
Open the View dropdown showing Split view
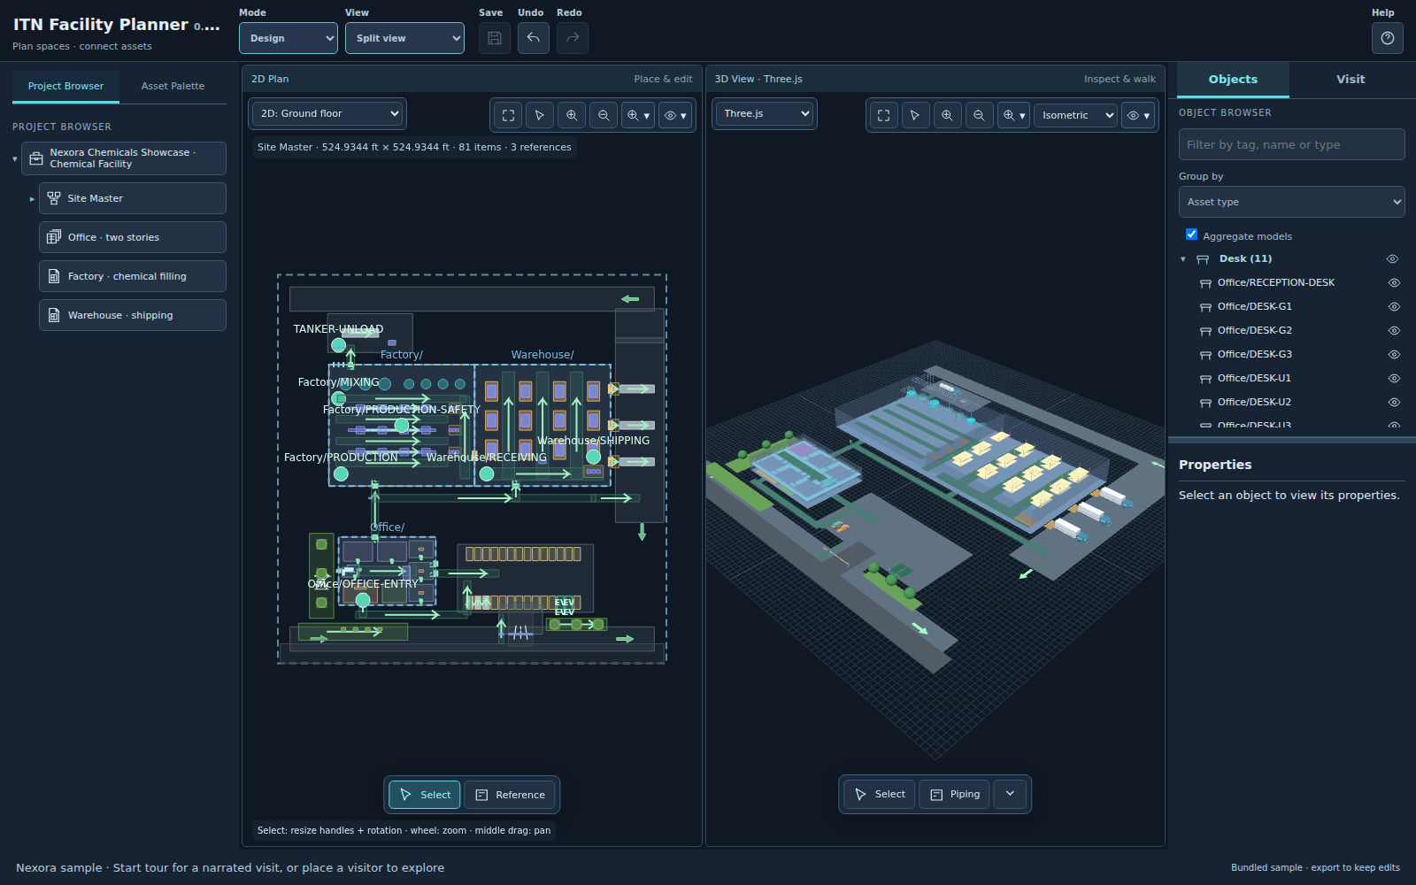pos(404,38)
